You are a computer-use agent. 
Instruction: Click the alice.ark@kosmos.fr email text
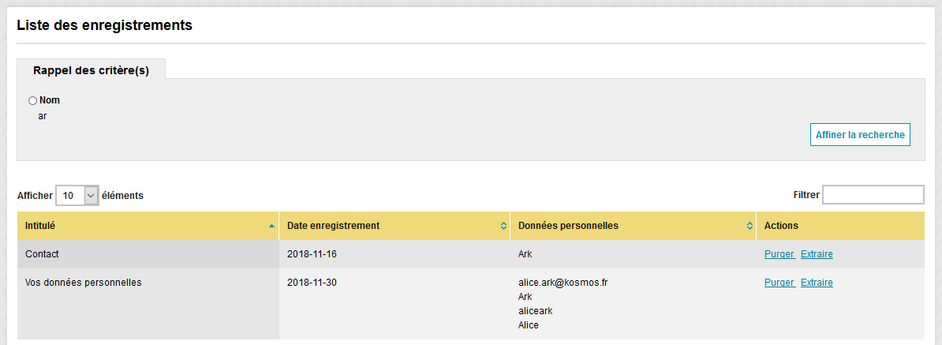point(563,283)
